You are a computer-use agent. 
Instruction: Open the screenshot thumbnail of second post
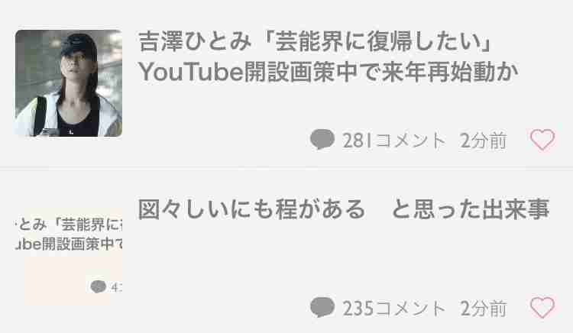pos(69,257)
